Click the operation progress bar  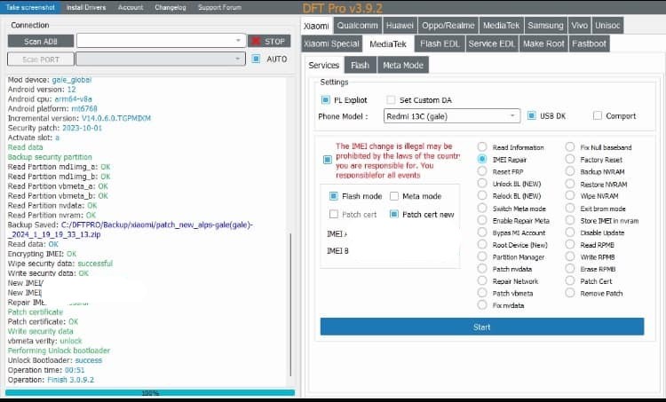149,392
